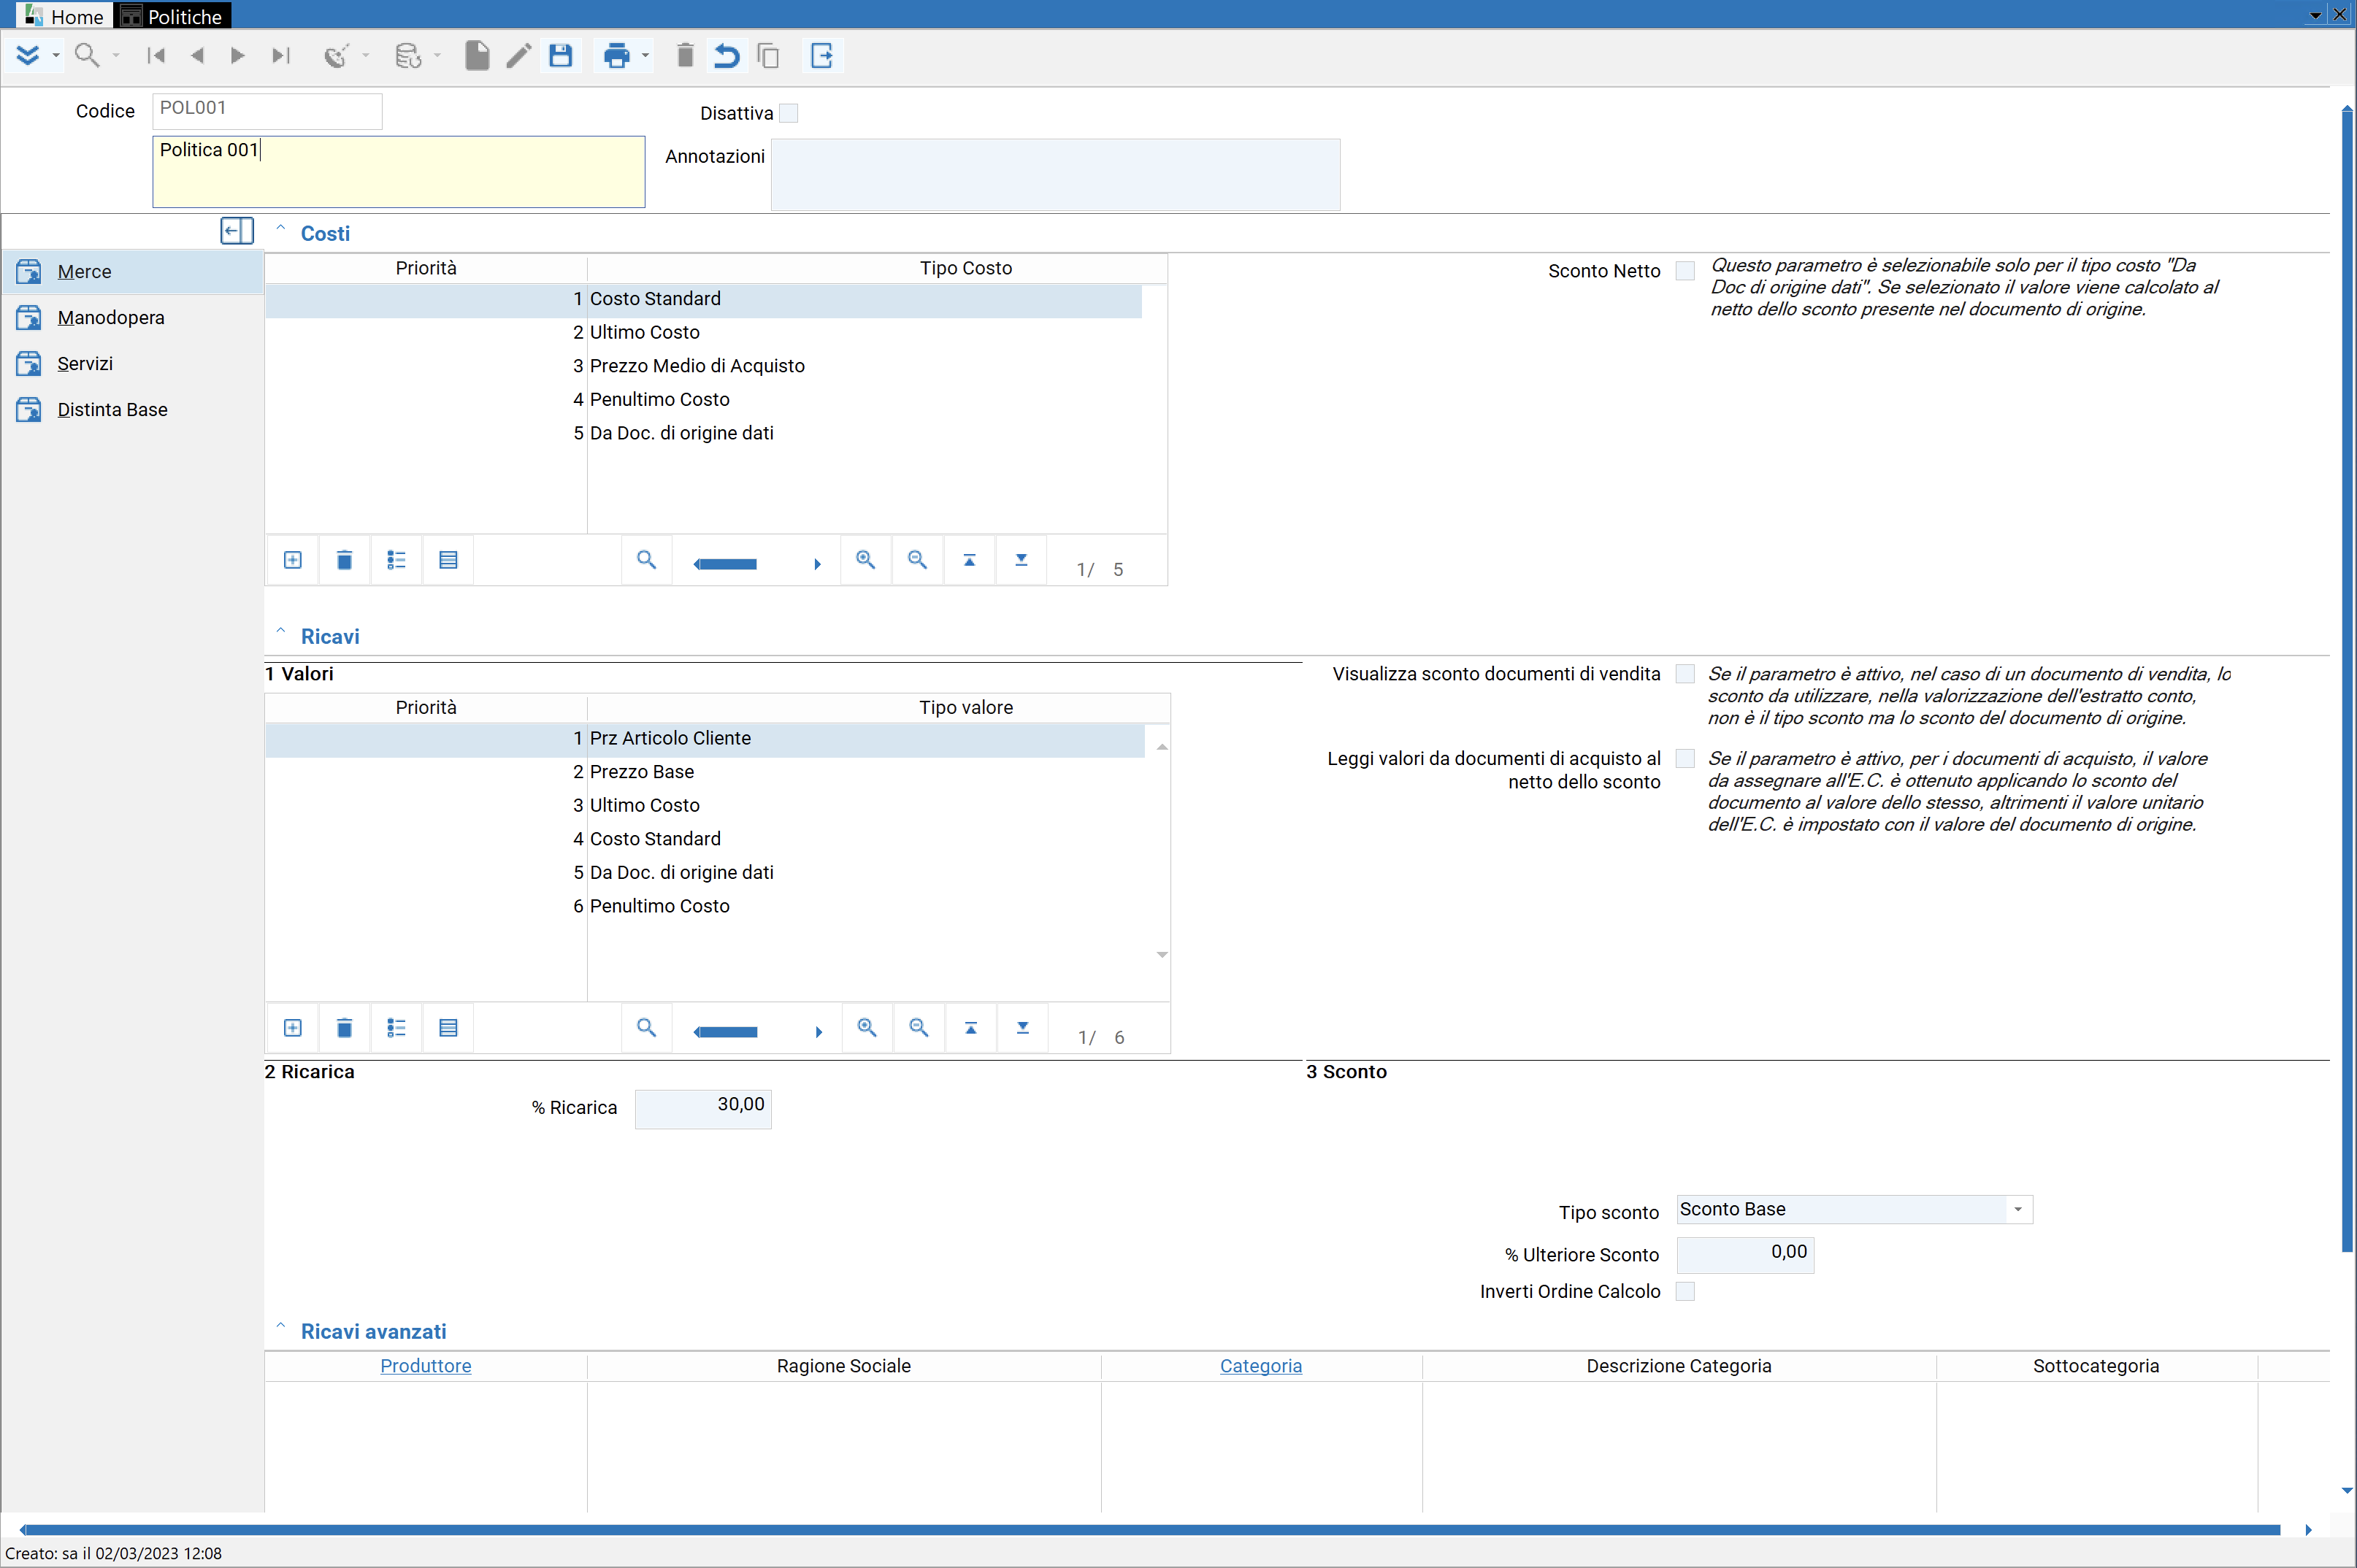Add a row in the Costi grid
The height and width of the screenshot is (1568, 2357).
point(293,560)
